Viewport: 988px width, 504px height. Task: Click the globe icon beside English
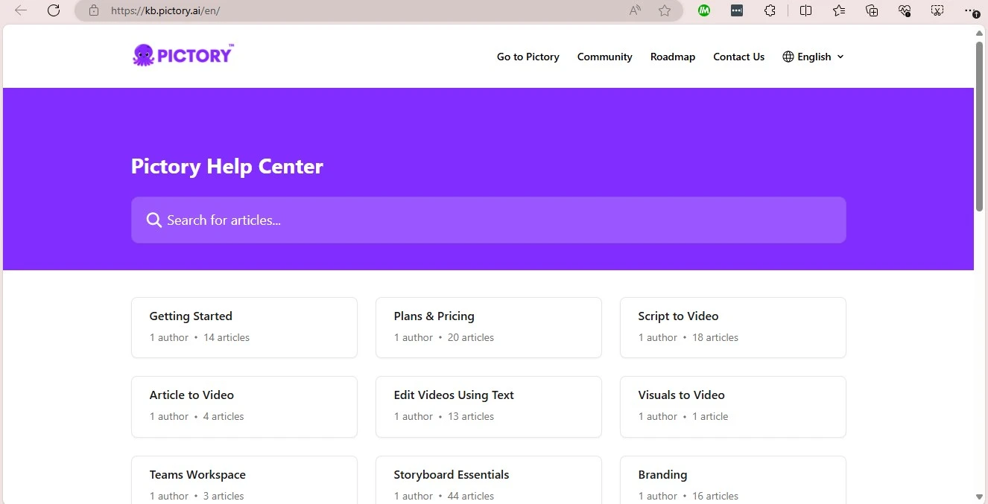point(788,57)
